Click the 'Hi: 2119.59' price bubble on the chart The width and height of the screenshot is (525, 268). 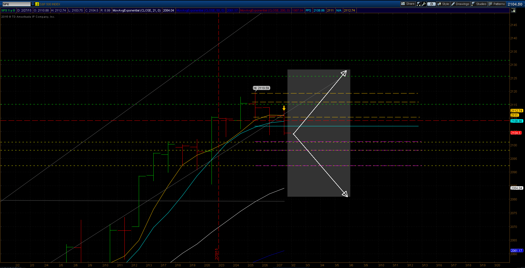click(x=262, y=88)
